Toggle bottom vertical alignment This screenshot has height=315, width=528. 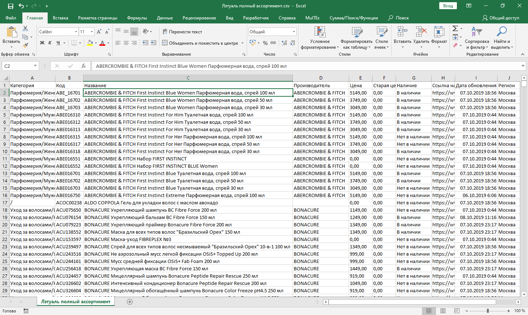pyautogui.click(x=134, y=31)
